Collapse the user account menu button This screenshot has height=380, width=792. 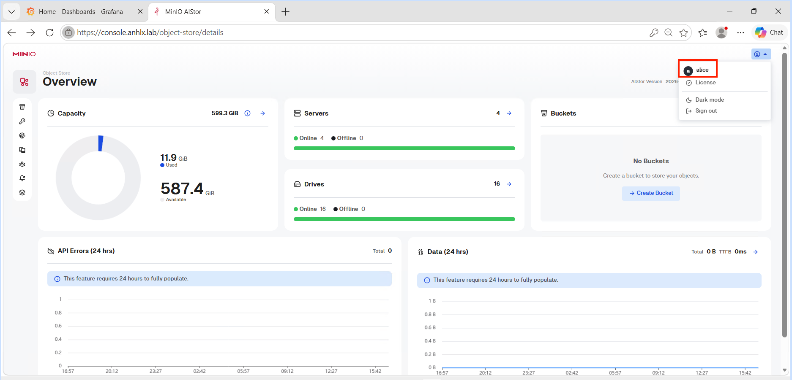tap(761, 54)
